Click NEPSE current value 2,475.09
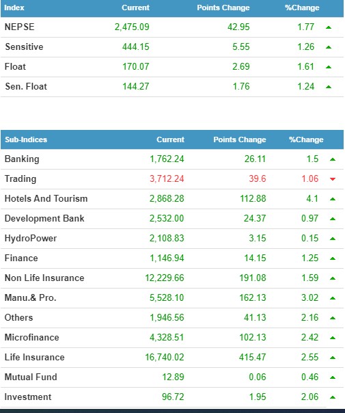Image resolution: width=345 pixels, height=413 pixels. [x=132, y=27]
